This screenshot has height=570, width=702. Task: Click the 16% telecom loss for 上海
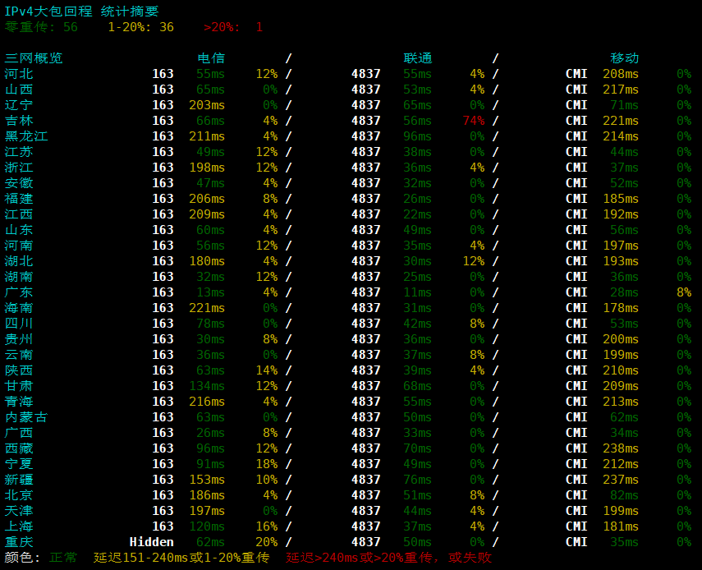(267, 526)
